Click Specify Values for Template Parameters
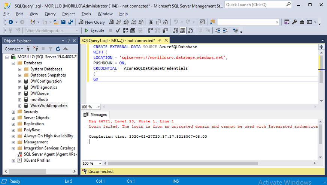The width and height of the screenshot is (327, 185). pos(235,30)
